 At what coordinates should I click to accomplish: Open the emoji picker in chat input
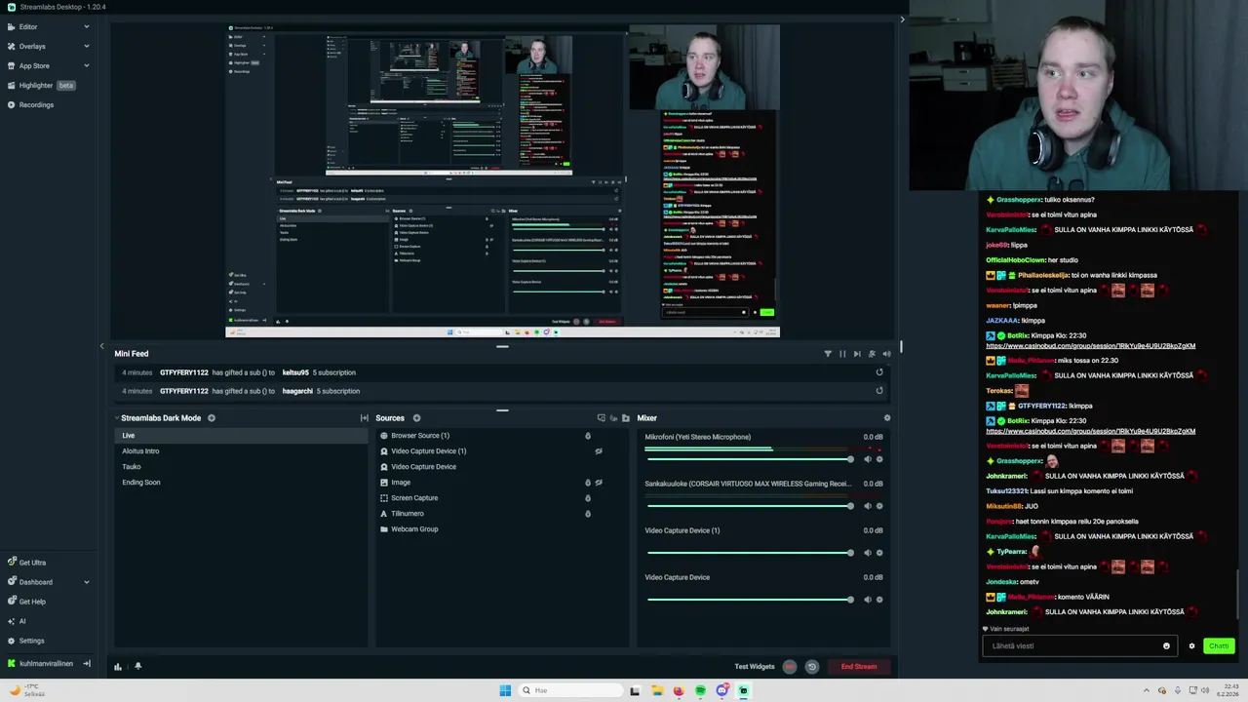pos(1166,646)
